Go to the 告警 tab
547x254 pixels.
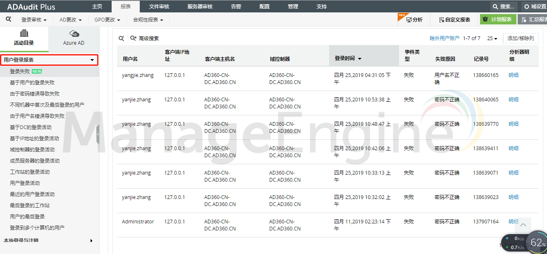point(236,7)
